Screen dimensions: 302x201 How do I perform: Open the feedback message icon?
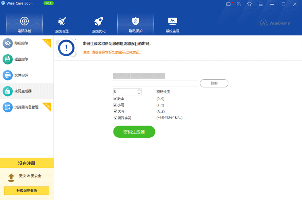228,4
